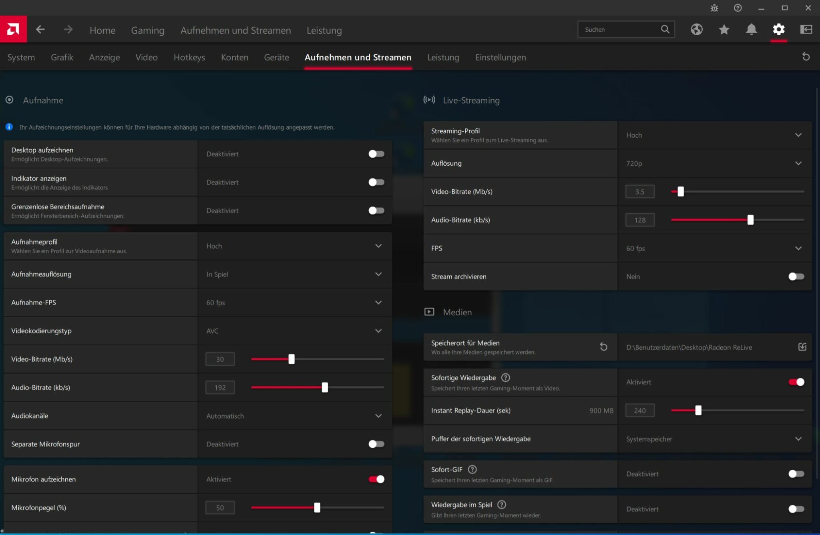Open the Streaming Auflösung dropdown
Screen dimensions: 820x535
click(798, 163)
